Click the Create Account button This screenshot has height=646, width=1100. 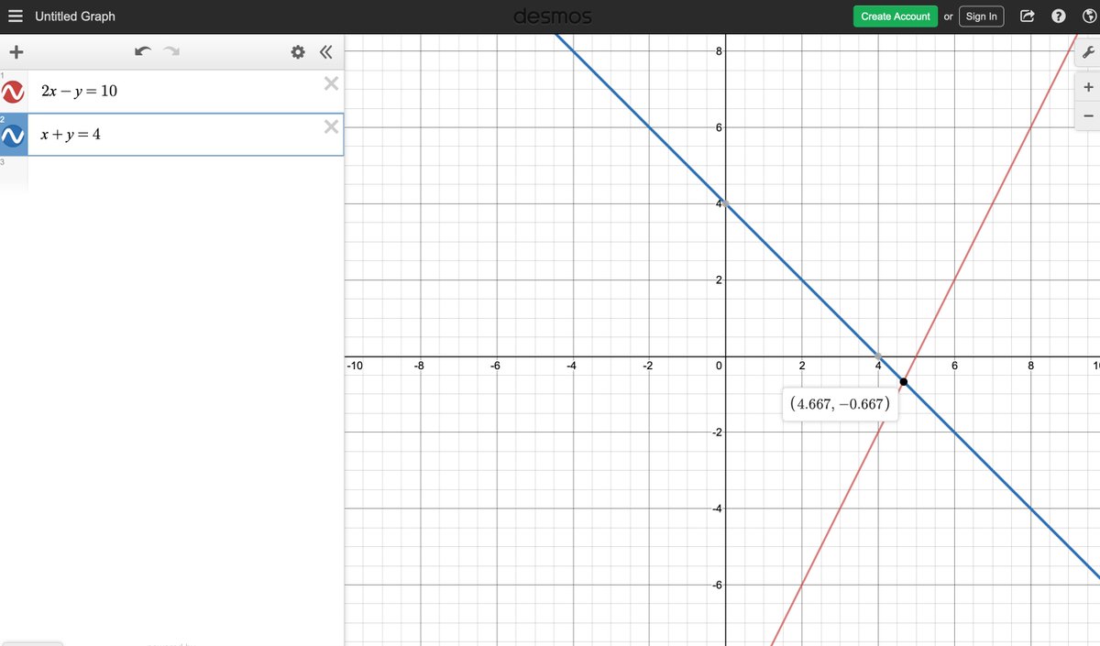coord(895,16)
